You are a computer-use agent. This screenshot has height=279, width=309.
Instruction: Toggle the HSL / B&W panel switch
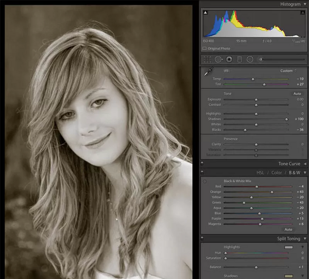[x=202, y=172]
